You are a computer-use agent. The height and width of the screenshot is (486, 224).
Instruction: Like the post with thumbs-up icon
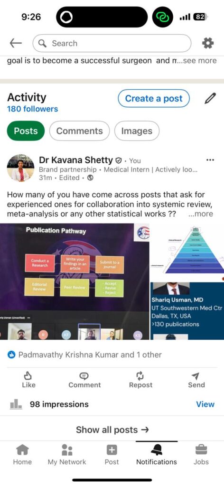(x=28, y=376)
